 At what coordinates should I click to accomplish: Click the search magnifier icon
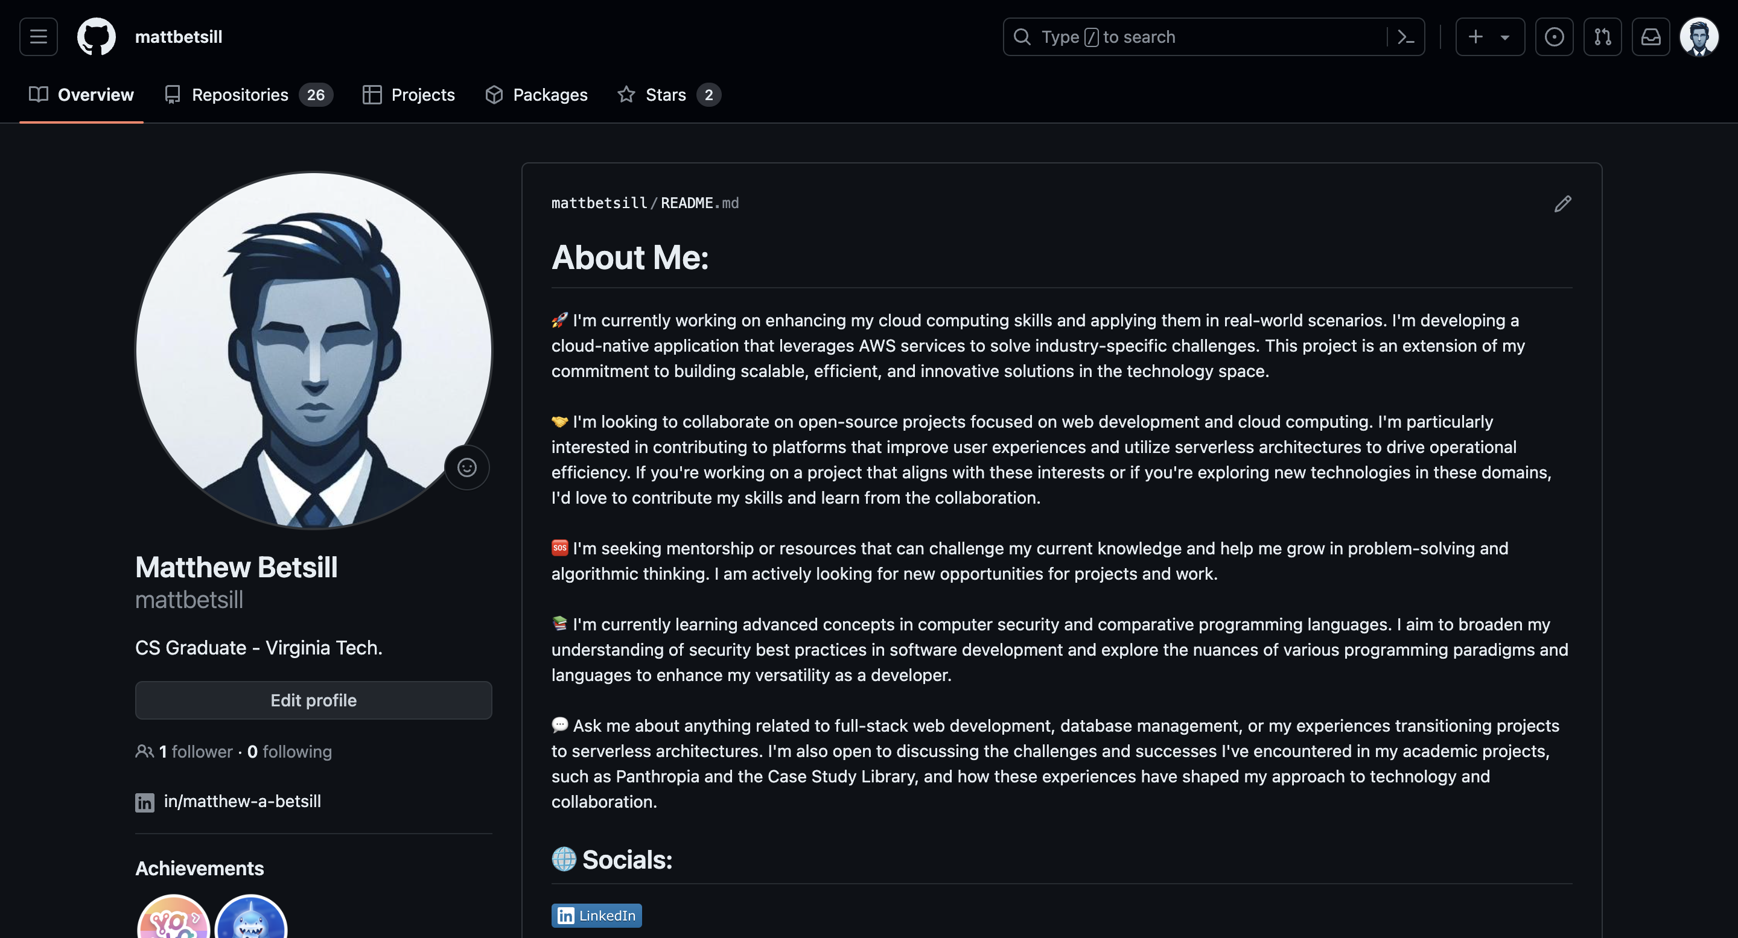(1022, 36)
